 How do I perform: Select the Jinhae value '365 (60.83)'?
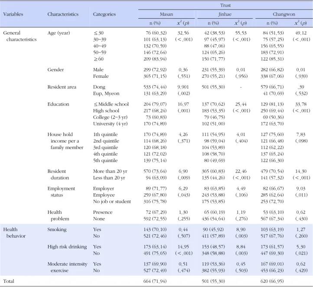tap(213, 171)
